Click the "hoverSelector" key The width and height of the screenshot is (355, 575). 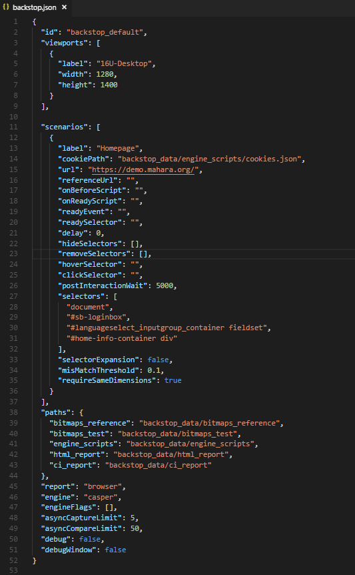click(x=90, y=264)
